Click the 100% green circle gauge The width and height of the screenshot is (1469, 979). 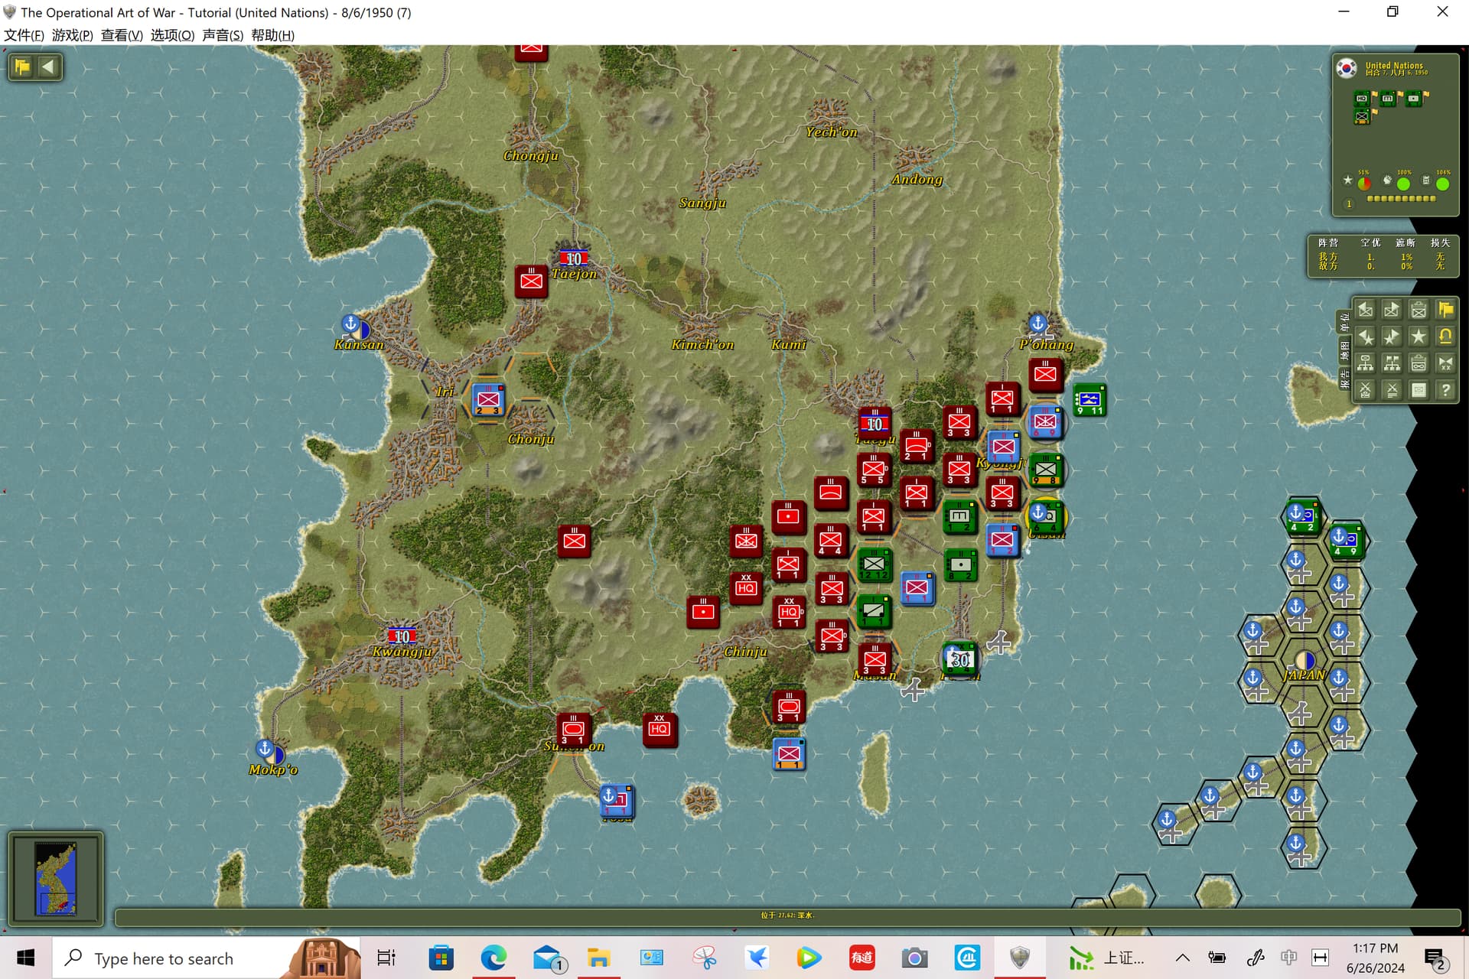point(1403,184)
